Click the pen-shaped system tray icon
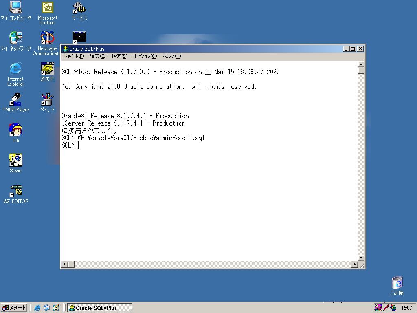The height and width of the screenshot is (313, 417). pyautogui.click(x=386, y=308)
